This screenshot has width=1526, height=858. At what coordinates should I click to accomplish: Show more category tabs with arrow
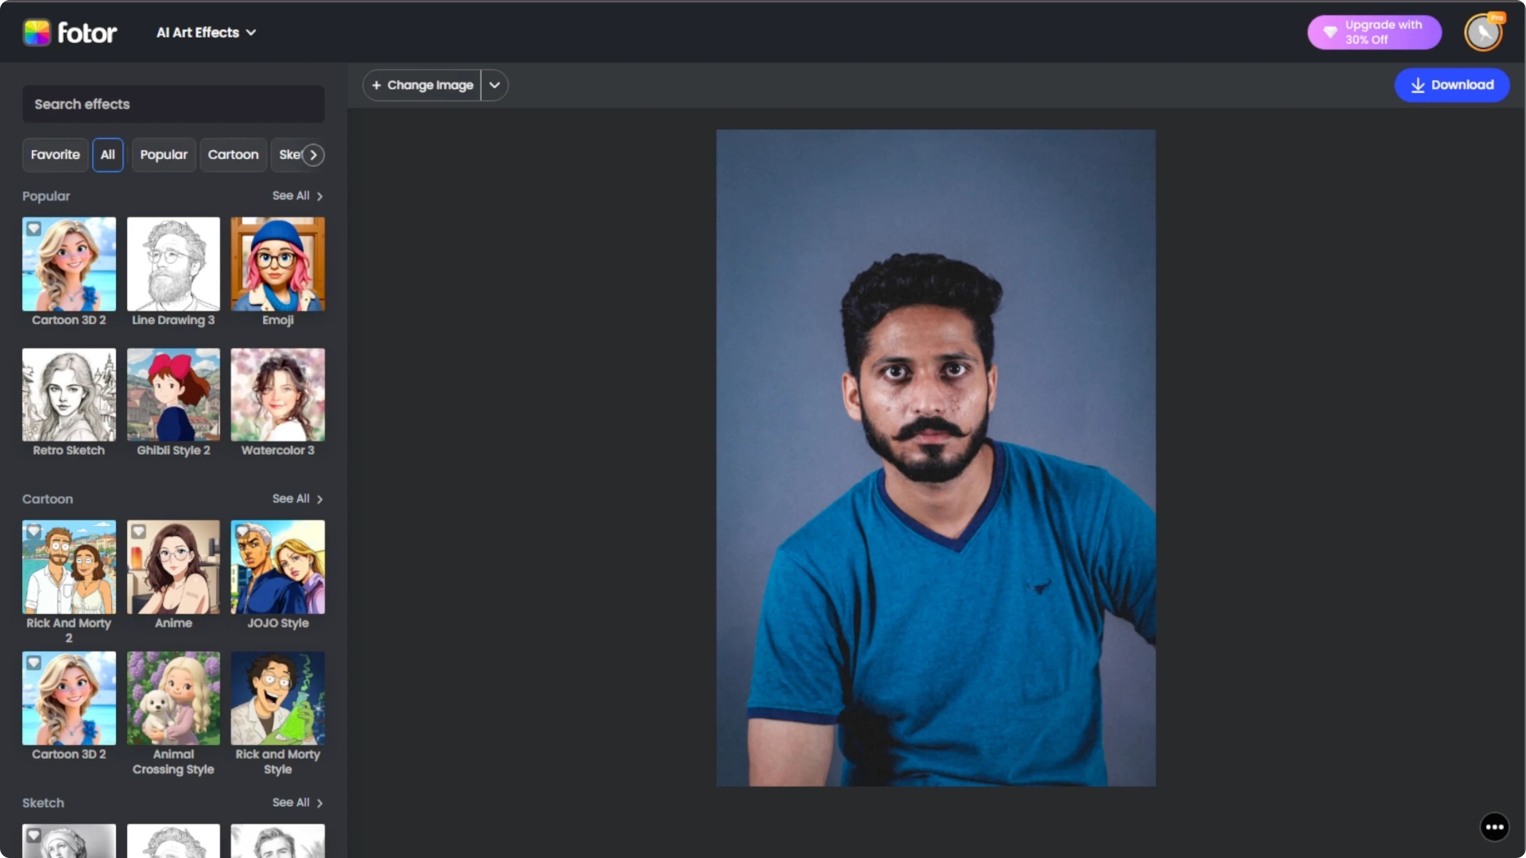click(313, 155)
